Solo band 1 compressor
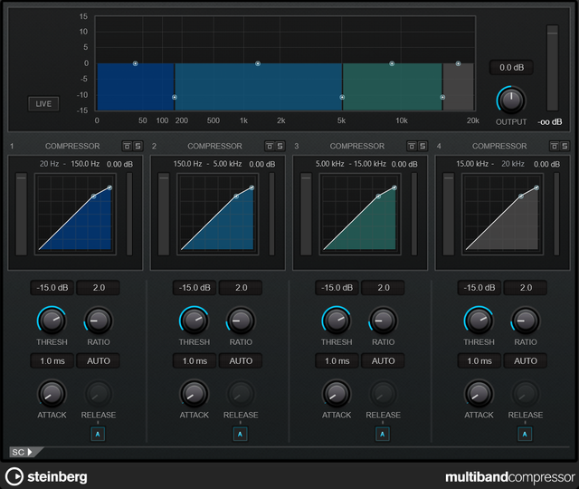579x489 pixels. pos(138,146)
